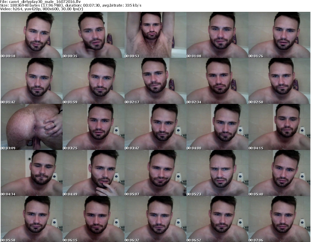Image resolution: width=311 pixels, height=242 pixels.
Task: Open the frame at timestamp 00:02:34
Action: coord(217,81)
